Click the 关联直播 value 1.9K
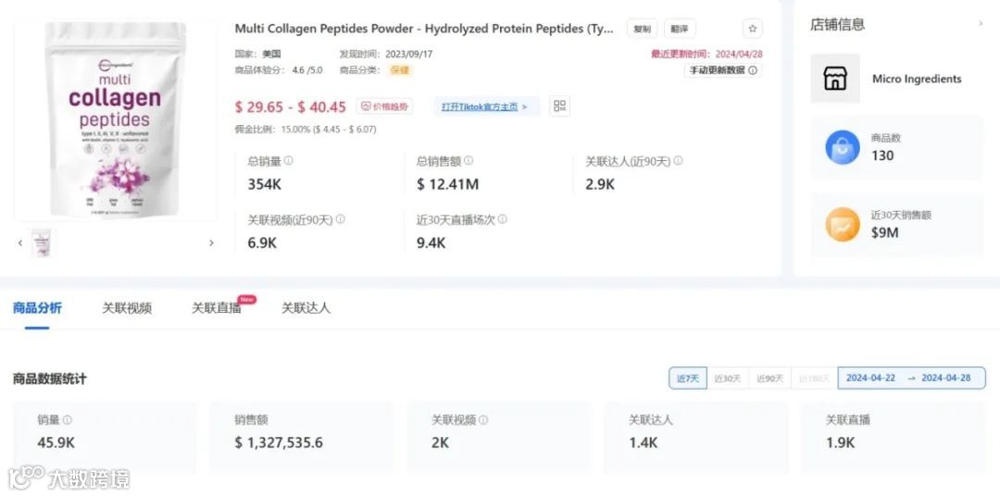The width and height of the screenshot is (1000, 497). 841,442
